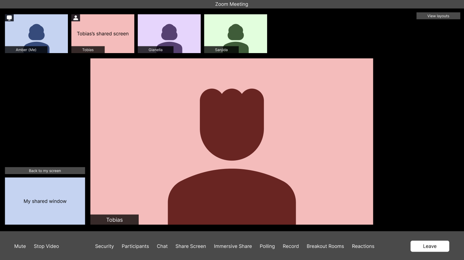Image resolution: width=464 pixels, height=260 pixels.
Task: Leave the meeting
Action: tap(430, 246)
